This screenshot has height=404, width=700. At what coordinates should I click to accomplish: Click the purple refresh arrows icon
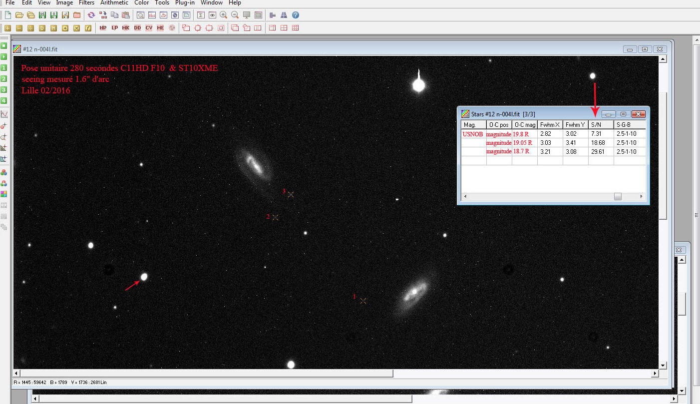(91, 15)
